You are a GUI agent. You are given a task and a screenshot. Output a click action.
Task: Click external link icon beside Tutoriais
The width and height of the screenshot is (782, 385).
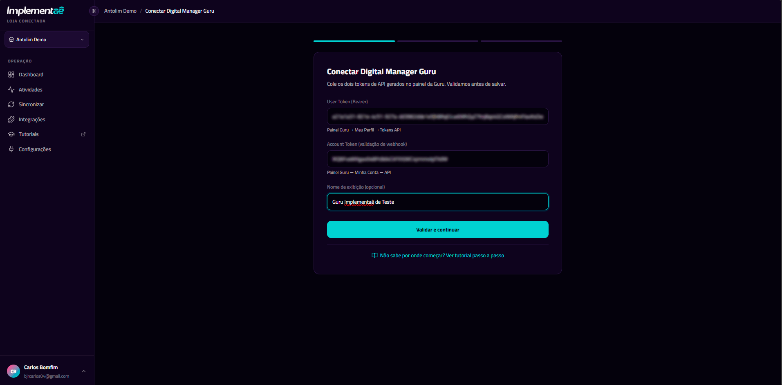click(83, 134)
